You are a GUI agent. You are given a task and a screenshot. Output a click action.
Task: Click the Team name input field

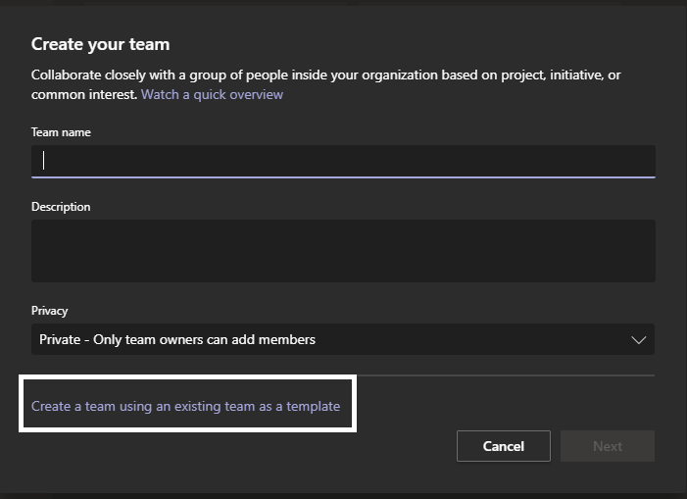343,161
